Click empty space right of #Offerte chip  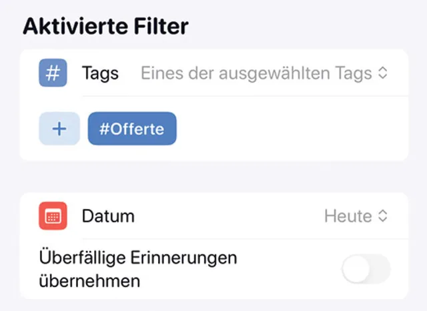(287, 129)
